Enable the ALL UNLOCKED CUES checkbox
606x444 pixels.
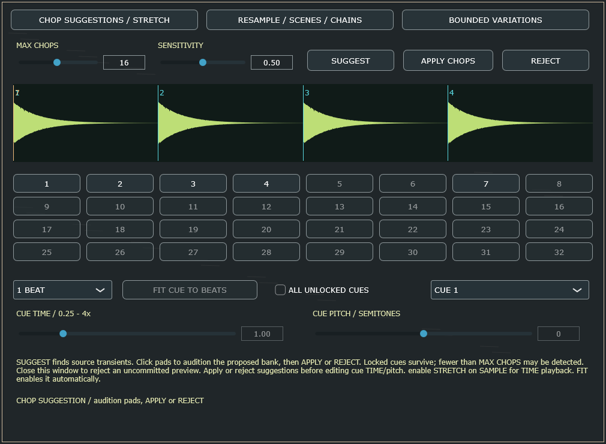pyautogui.click(x=280, y=290)
